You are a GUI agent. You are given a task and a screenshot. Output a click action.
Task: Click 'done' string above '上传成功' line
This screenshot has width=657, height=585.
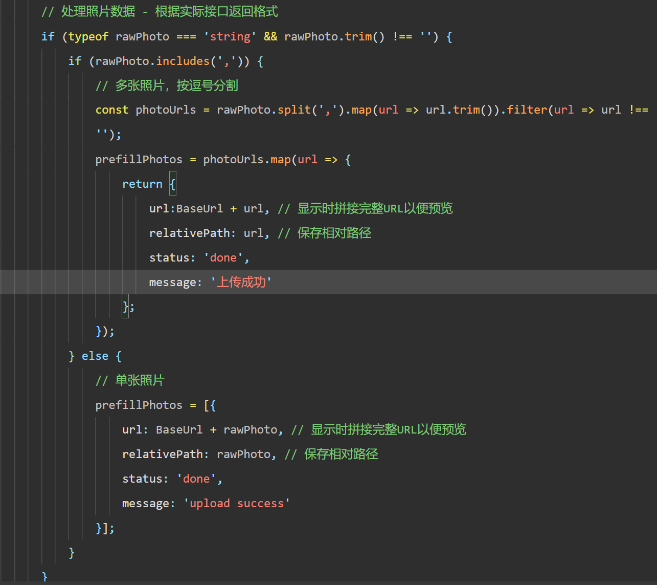coord(224,257)
